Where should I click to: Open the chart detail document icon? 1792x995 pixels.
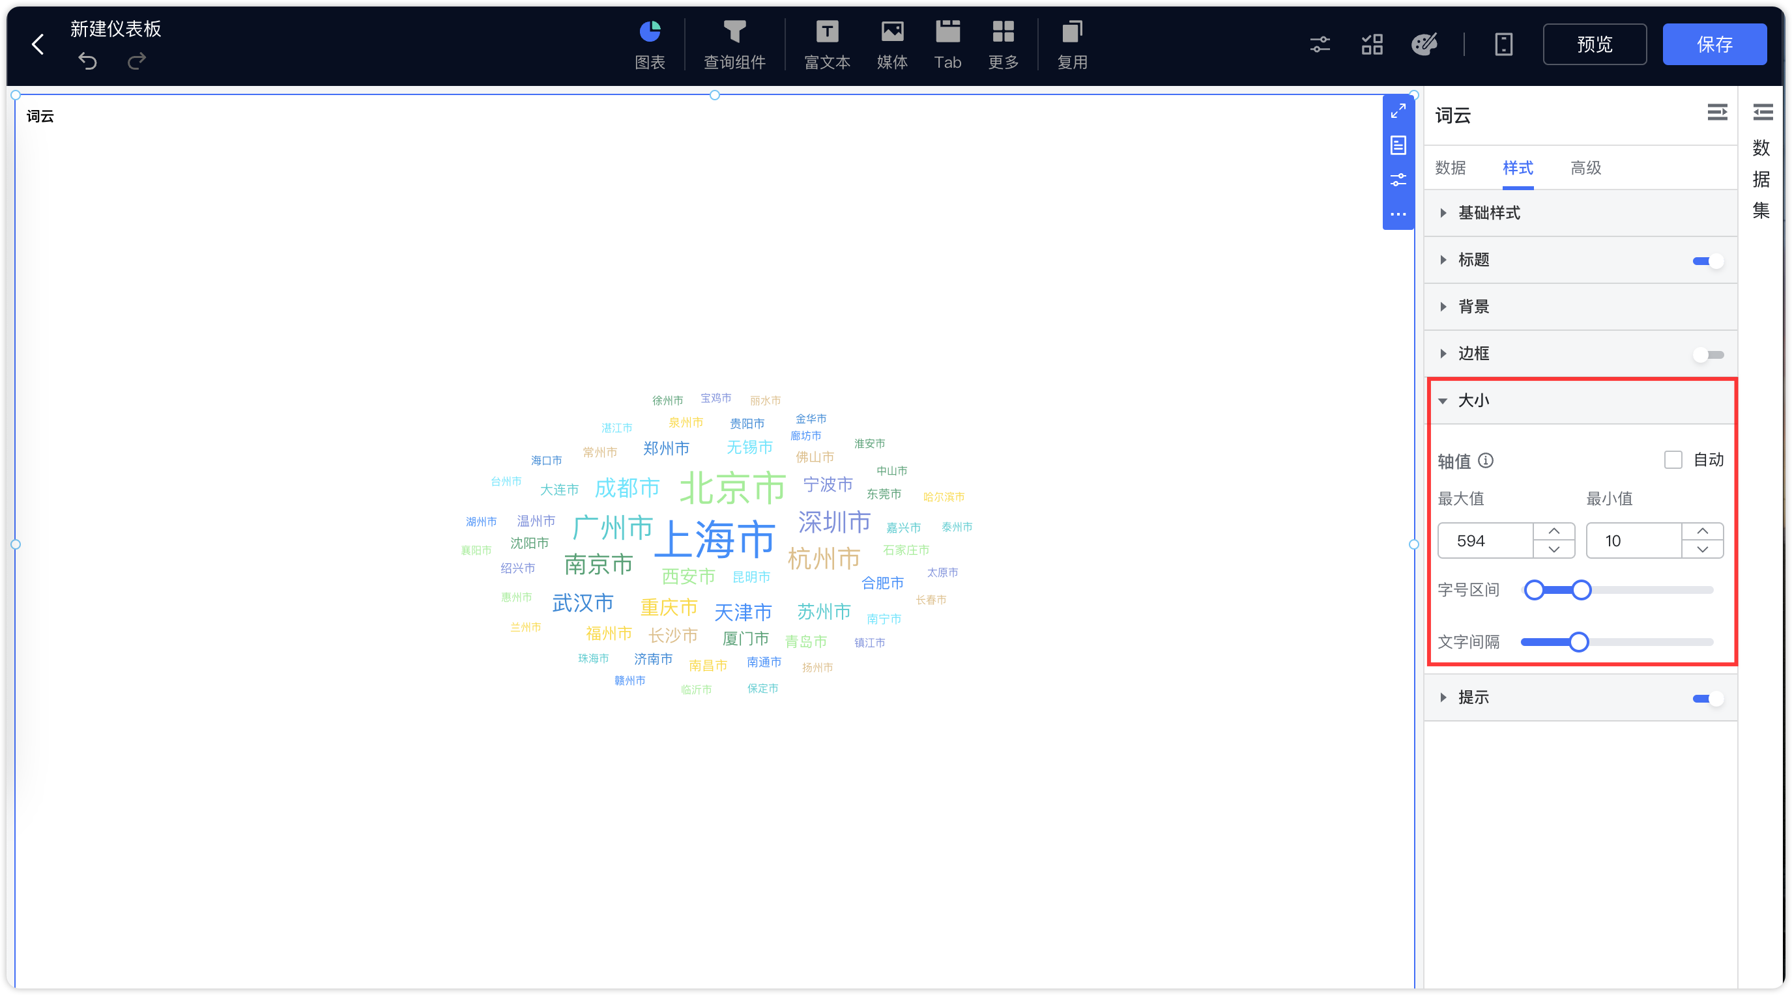1398,145
